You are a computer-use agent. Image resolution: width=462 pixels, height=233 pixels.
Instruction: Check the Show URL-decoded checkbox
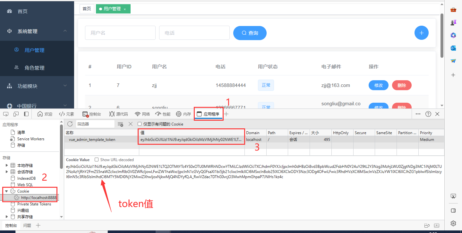[97, 160]
